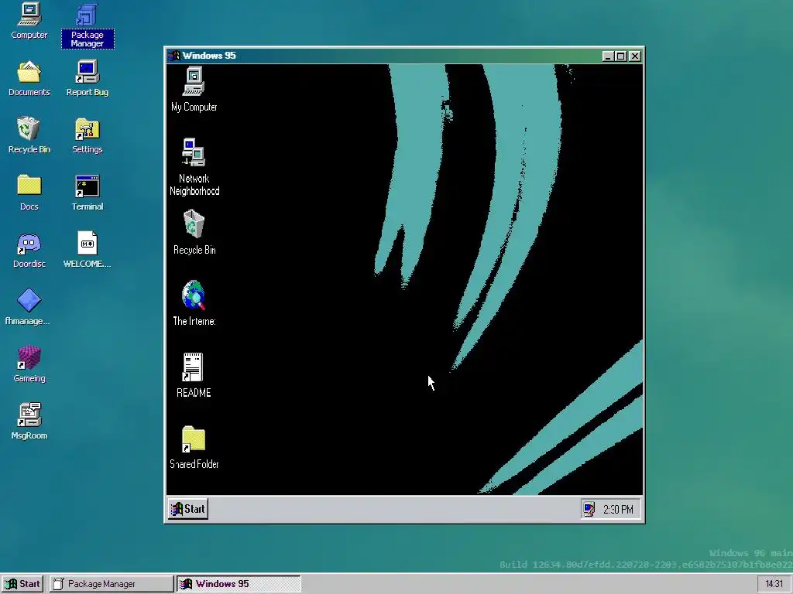Click the Windows 95 title bar logo icon
793x594 pixels.
pos(174,56)
